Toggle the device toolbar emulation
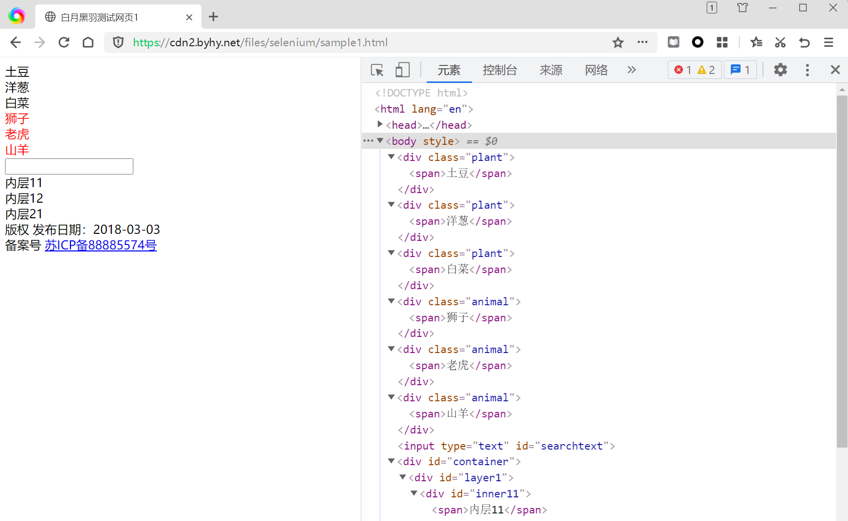 point(403,70)
